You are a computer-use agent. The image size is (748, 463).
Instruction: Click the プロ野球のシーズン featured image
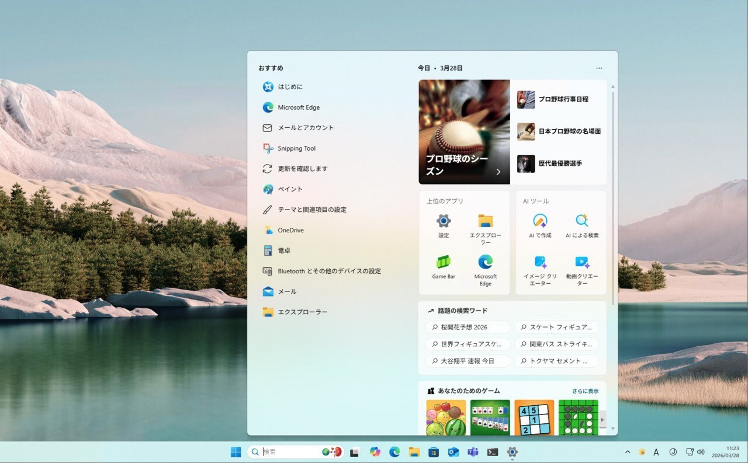pos(464,132)
